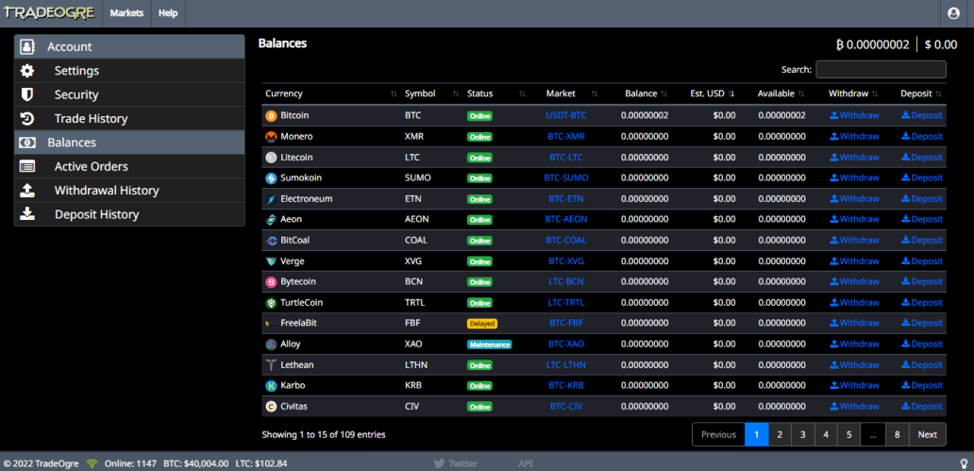The width and height of the screenshot is (974, 471).
Task: Open Deposit History in the sidebar
Action: tap(129, 214)
